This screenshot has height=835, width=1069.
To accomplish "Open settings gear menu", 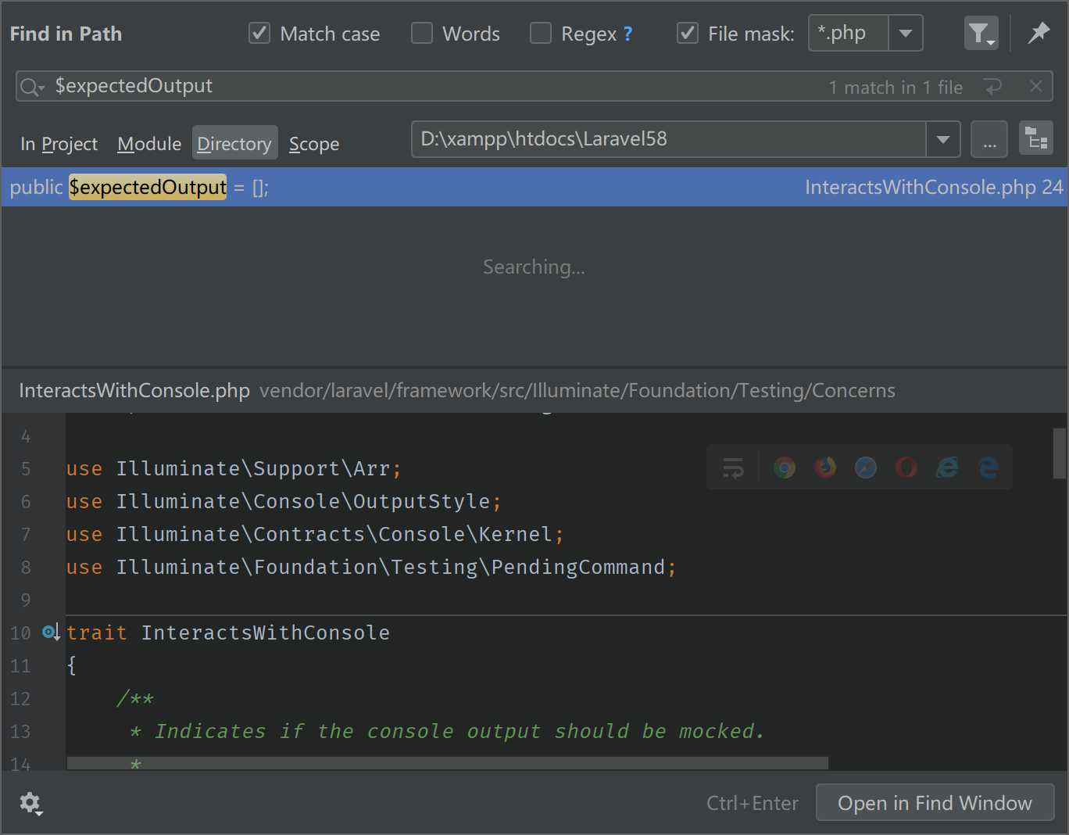I will click(30, 803).
